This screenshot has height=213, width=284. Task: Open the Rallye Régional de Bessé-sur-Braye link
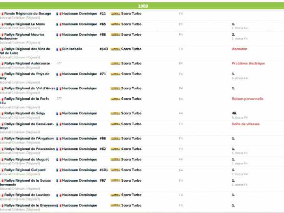tap(27, 126)
